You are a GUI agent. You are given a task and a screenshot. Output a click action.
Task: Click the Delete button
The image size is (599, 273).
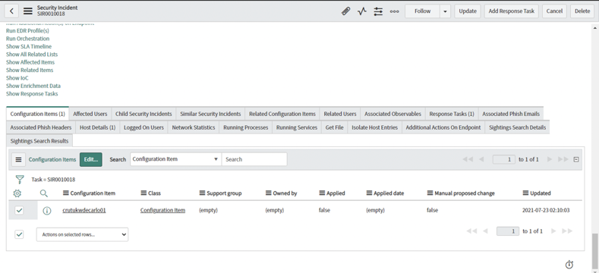point(582,11)
